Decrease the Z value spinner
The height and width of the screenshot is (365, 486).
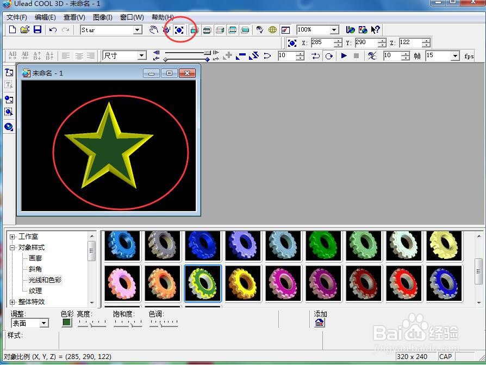[427, 45]
